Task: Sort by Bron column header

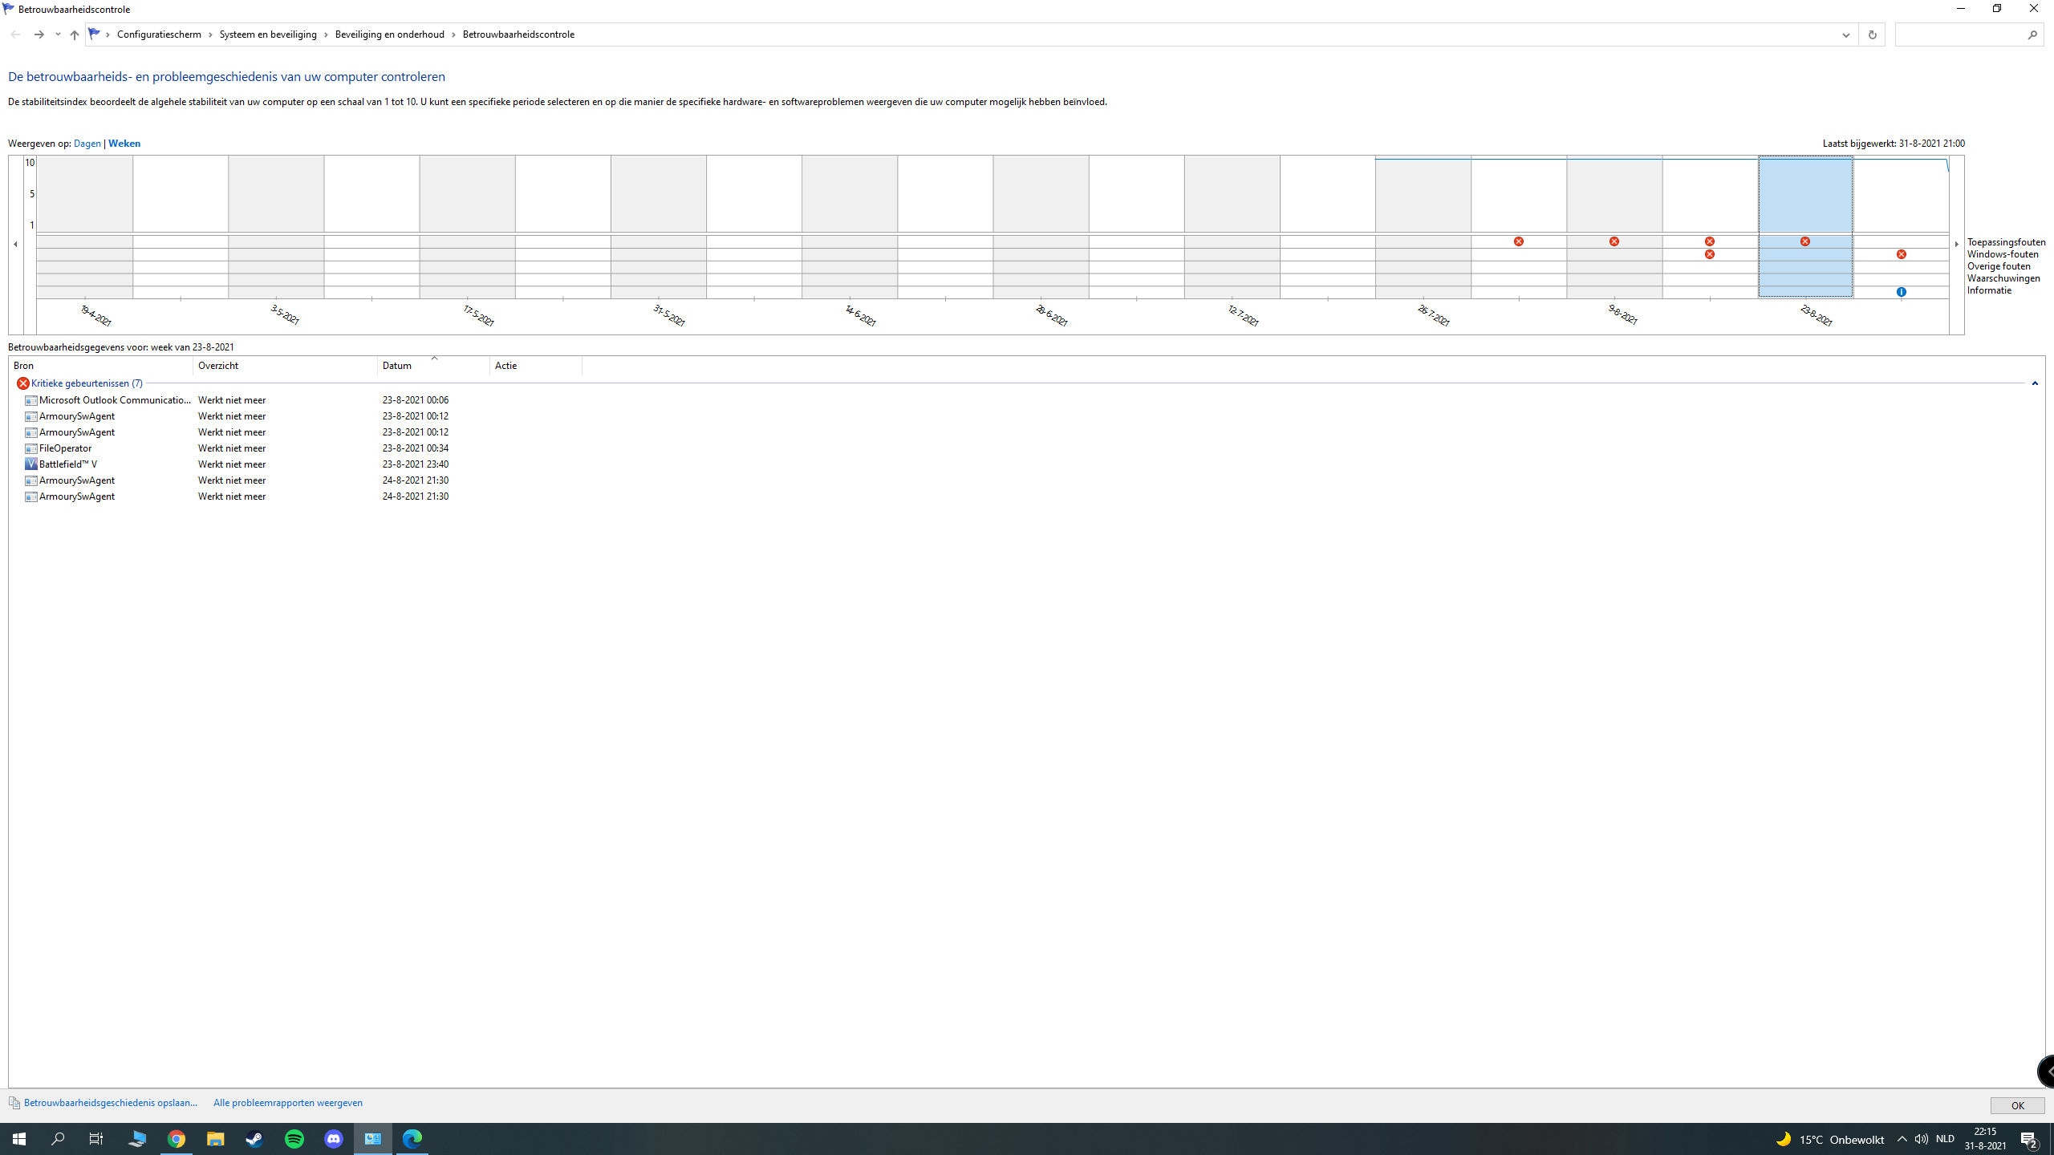Action: [101, 366]
